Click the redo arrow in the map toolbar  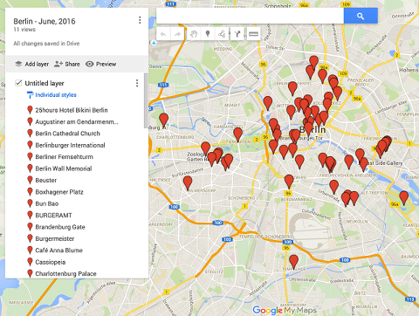[177, 34]
